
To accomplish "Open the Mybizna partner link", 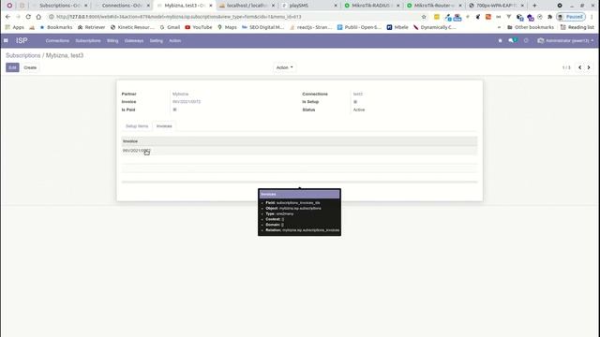I will click(180, 94).
